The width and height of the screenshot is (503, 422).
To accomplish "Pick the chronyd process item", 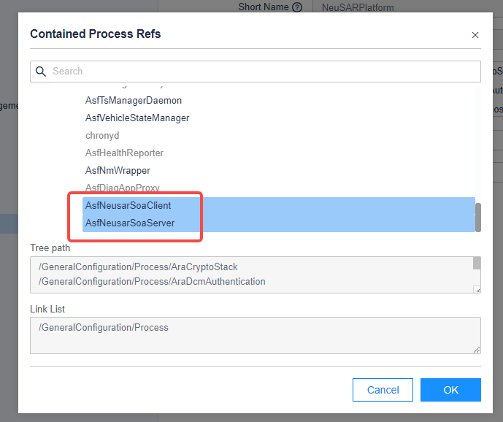I will pyautogui.click(x=101, y=135).
